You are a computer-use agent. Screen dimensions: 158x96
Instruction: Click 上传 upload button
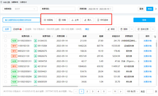[75, 20]
